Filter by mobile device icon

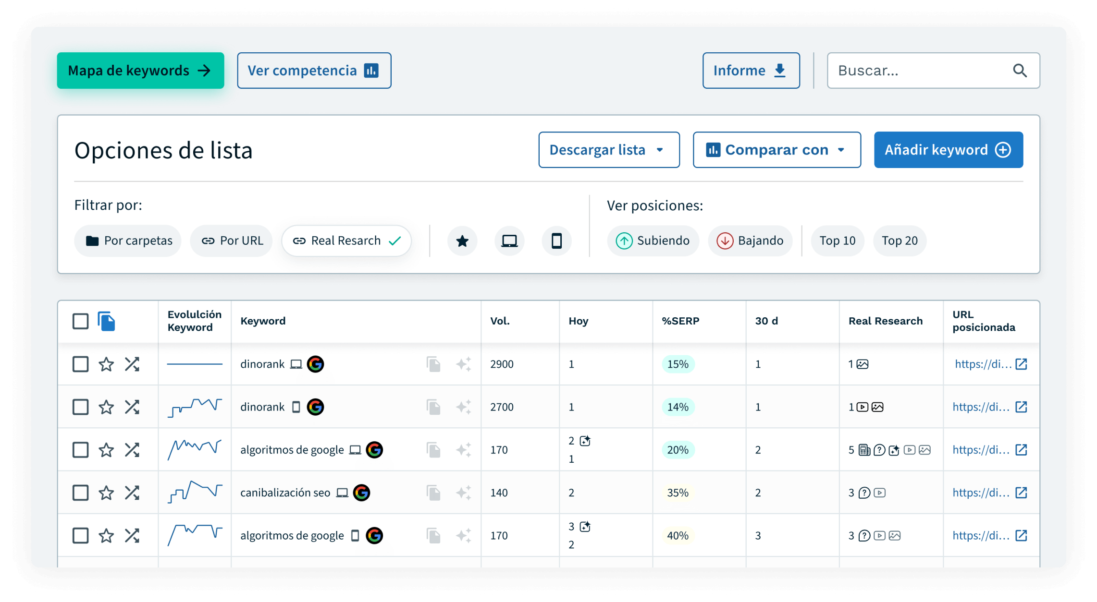[x=556, y=241]
